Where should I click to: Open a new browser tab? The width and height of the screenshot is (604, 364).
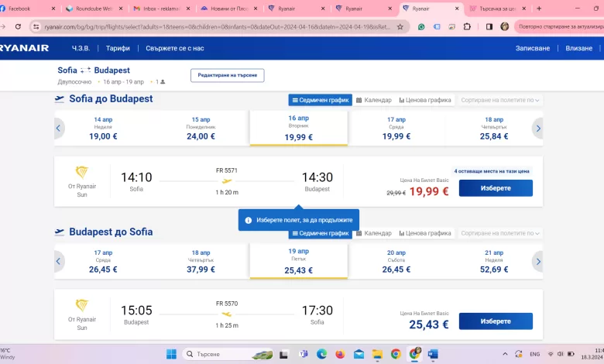coord(539,9)
